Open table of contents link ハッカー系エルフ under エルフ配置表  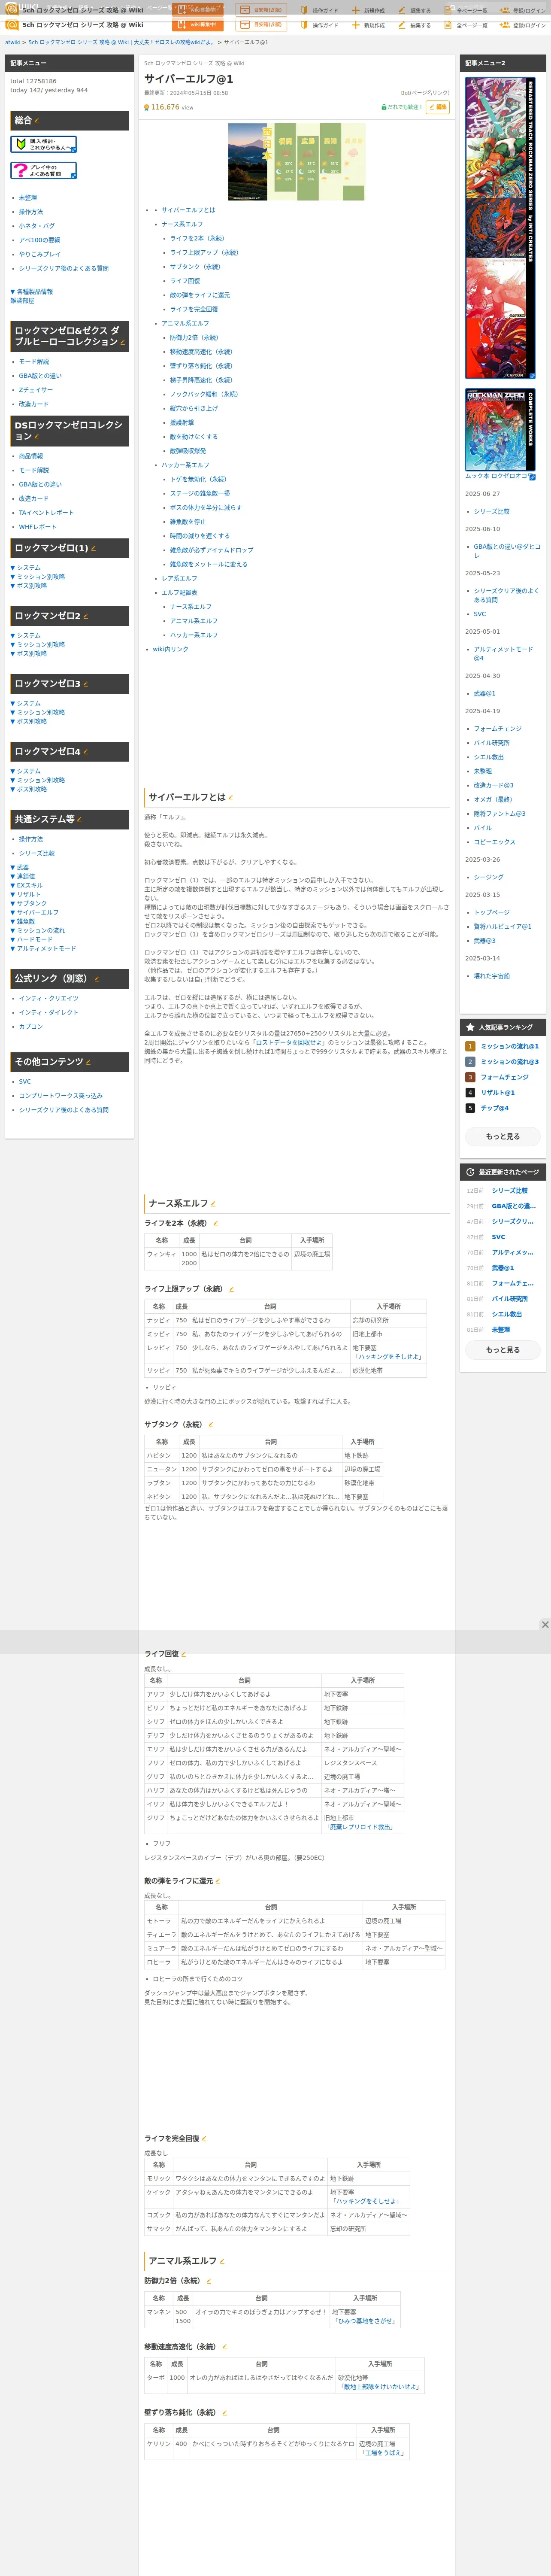(194, 635)
